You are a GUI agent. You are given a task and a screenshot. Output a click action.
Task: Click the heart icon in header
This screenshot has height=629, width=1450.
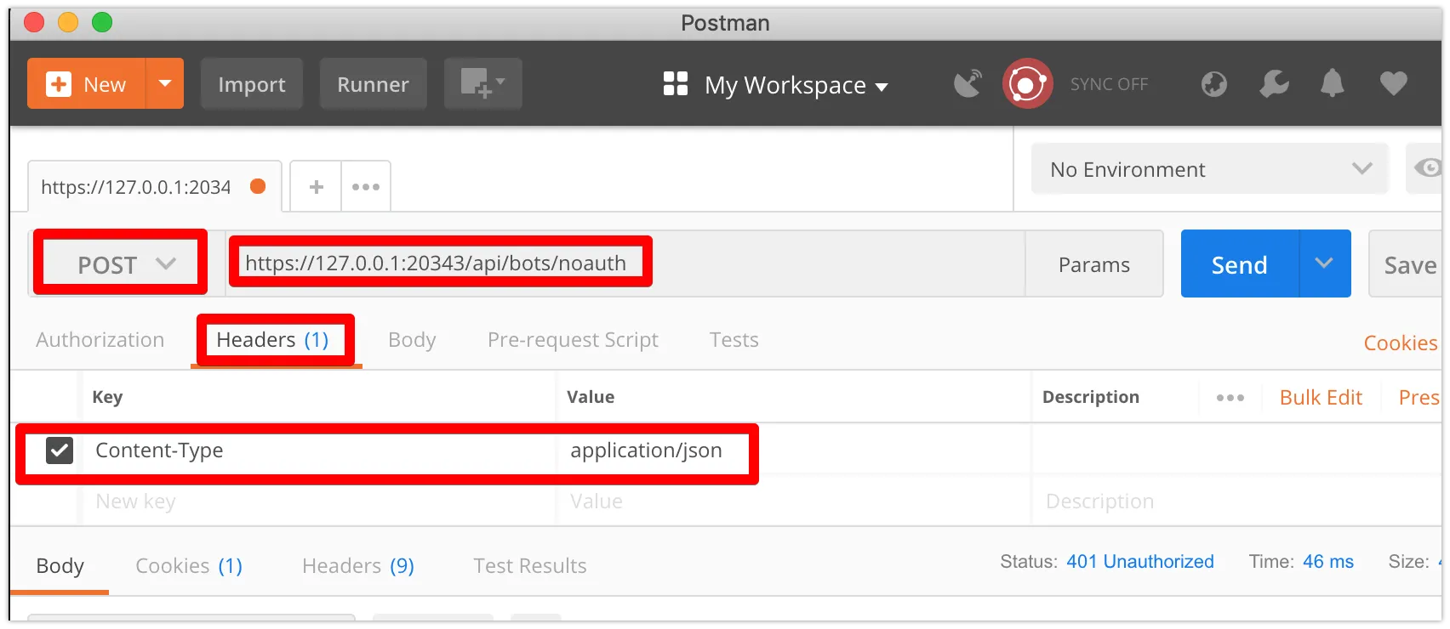tap(1393, 83)
